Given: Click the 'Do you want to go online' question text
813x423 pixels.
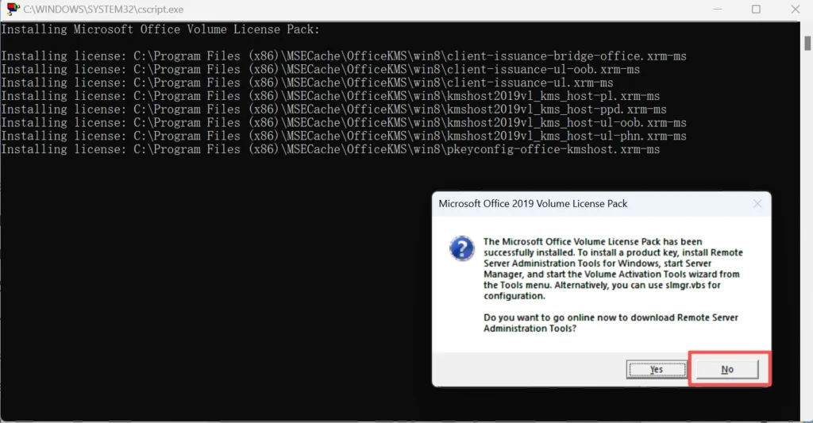Looking at the screenshot, I should (x=611, y=323).
